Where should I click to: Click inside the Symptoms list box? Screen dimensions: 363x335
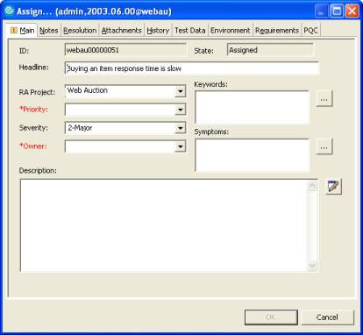coord(252,155)
